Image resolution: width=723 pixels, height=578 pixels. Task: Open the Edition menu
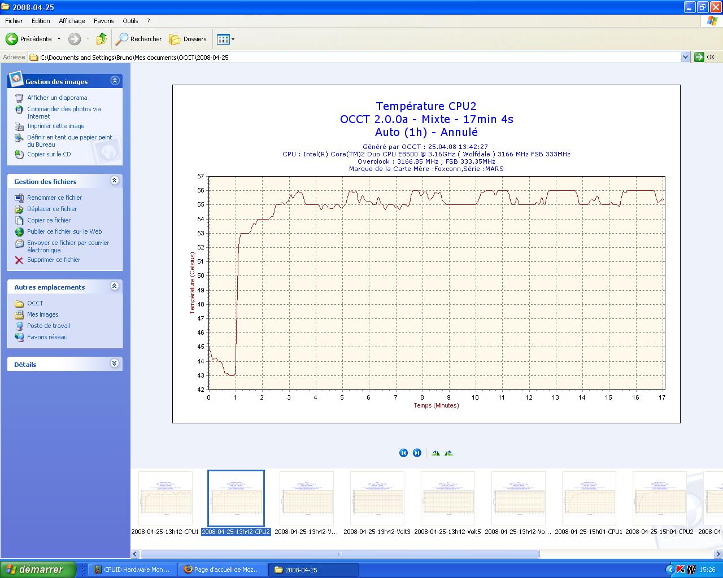point(41,21)
